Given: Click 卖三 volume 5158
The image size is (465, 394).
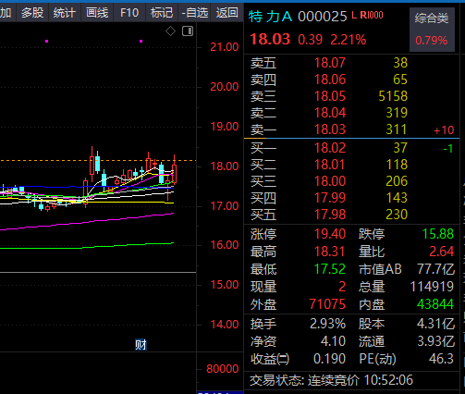Looking at the screenshot, I should point(393,96).
